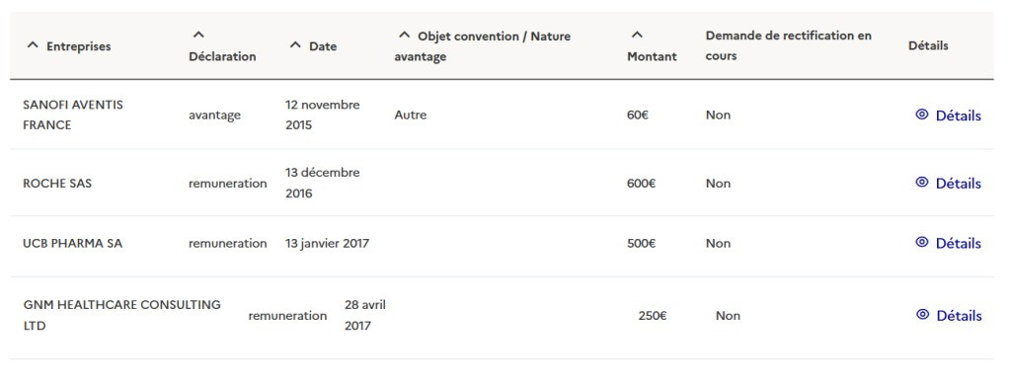Click the eye icon for ROCHE SAS row
This screenshot has width=1011, height=386.
(x=922, y=183)
